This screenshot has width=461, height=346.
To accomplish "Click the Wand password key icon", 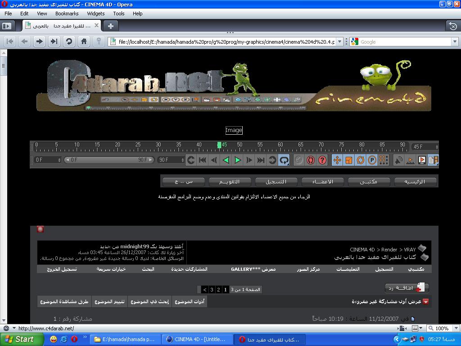I will (x=99, y=41).
